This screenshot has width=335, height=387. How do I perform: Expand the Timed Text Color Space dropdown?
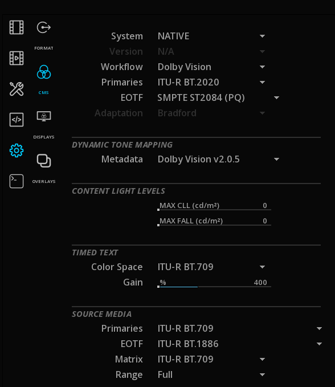(211, 267)
